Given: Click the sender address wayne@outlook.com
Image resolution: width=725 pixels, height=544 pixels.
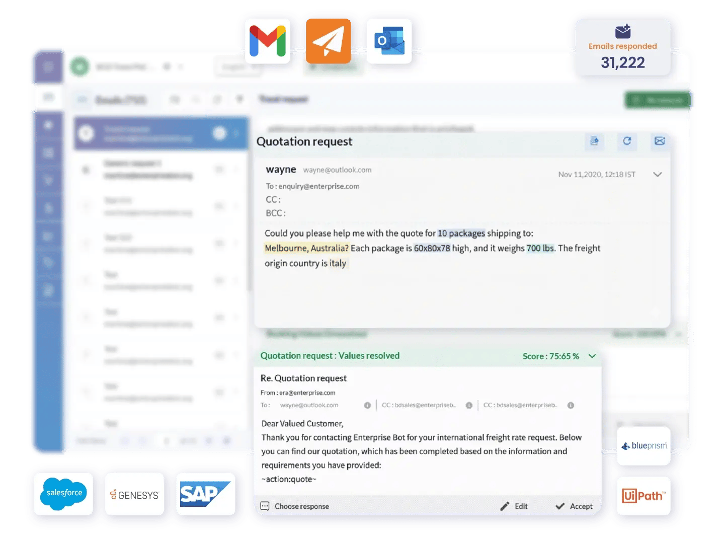Looking at the screenshot, I should click(x=337, y=170).
